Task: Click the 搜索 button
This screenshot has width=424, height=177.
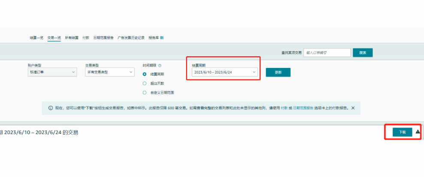Action: click(363, 53)
